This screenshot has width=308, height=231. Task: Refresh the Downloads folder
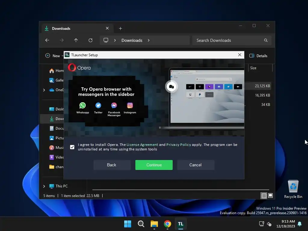[x=90, y=40]
